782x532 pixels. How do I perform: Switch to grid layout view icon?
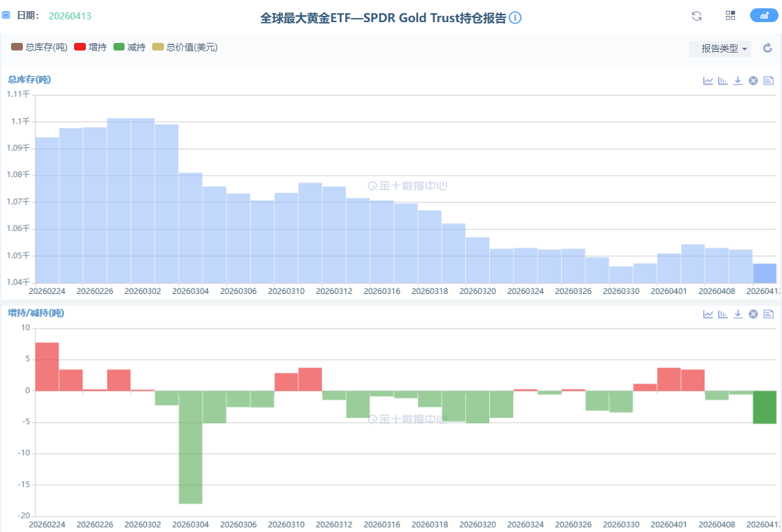pyautogui.click(x=730, y=16)
